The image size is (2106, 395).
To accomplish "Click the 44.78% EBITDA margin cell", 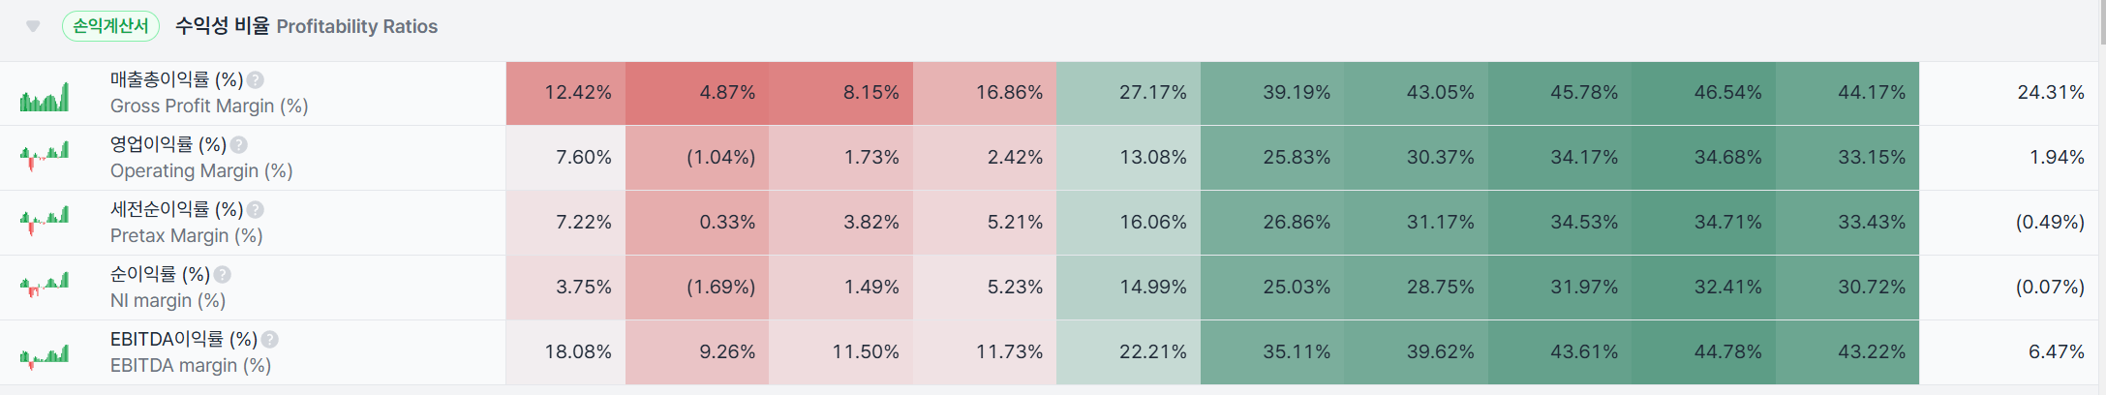I will click(1703, 352).
